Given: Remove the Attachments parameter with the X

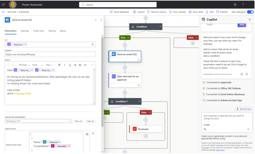Looking at the screenshot, I should tap(93, 133).
